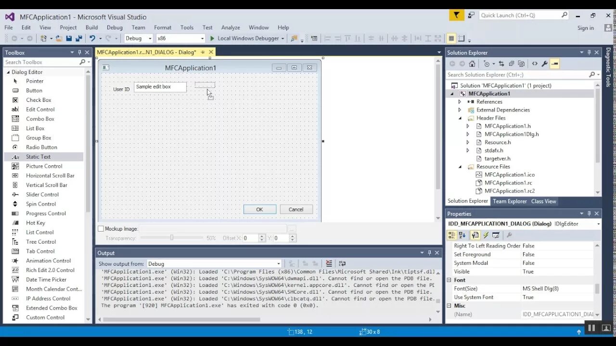Select Radio Button control in Toolbox
The height and width of the screenshot is (346, 616).
click(41, 148)
